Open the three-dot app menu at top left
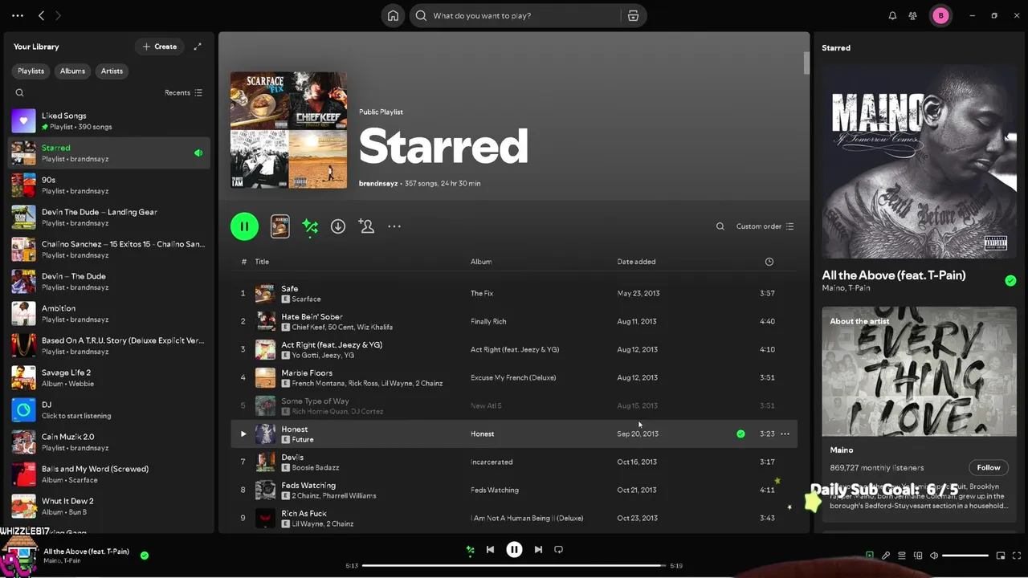The image size is (1028, 578). pyautogui.click(x=18, y=15)
